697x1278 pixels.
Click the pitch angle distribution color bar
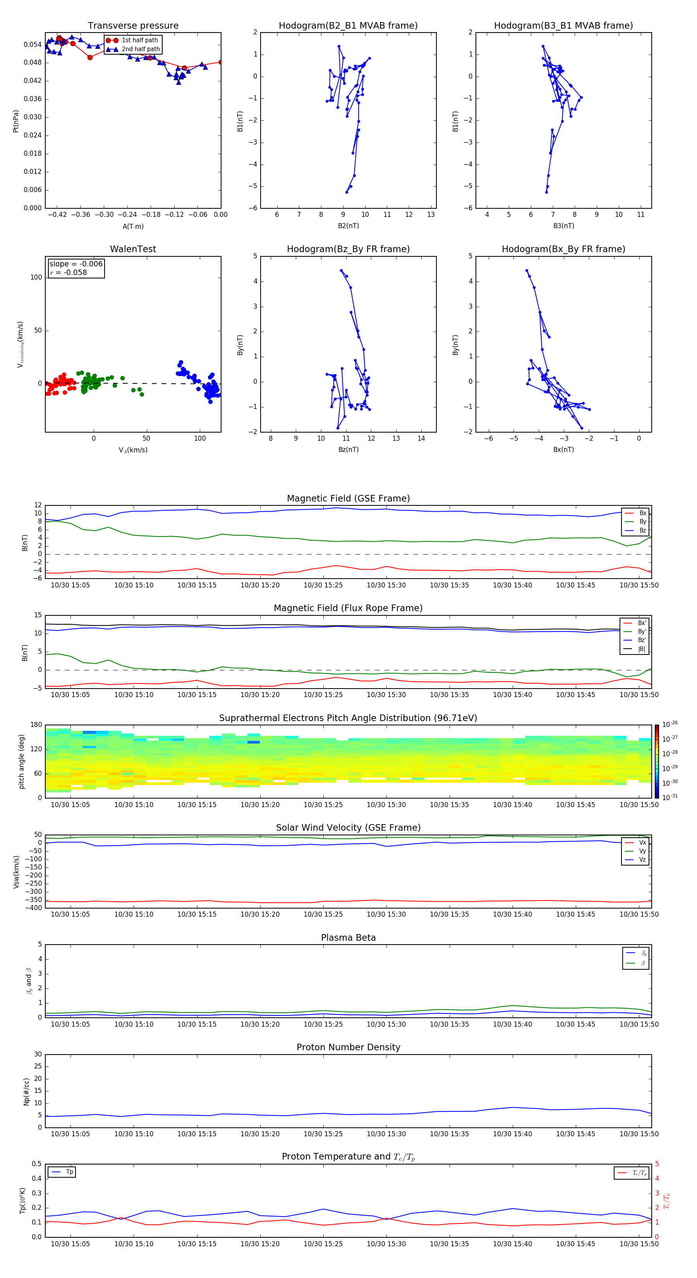657,761
